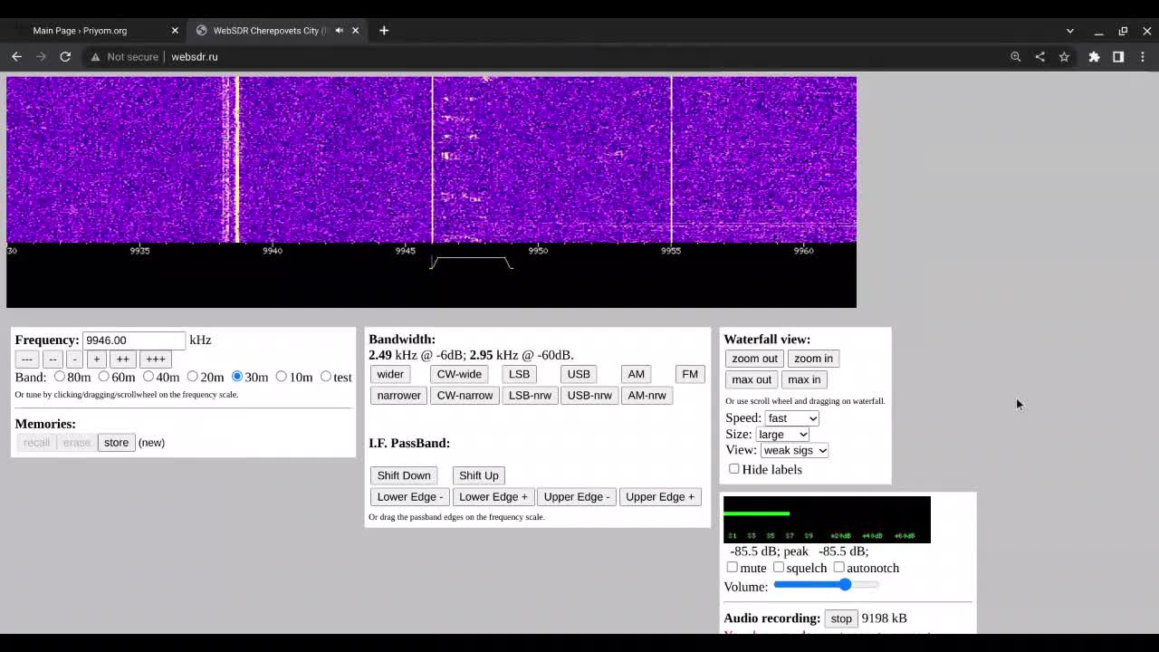Switch to AM mode

pyautogui.click(x=637, y=374)
